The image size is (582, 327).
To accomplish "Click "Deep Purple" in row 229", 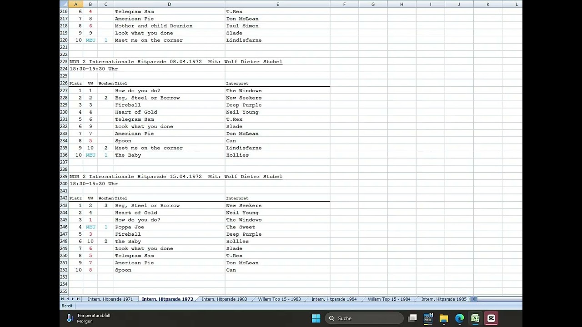I will tap(244, 105).
